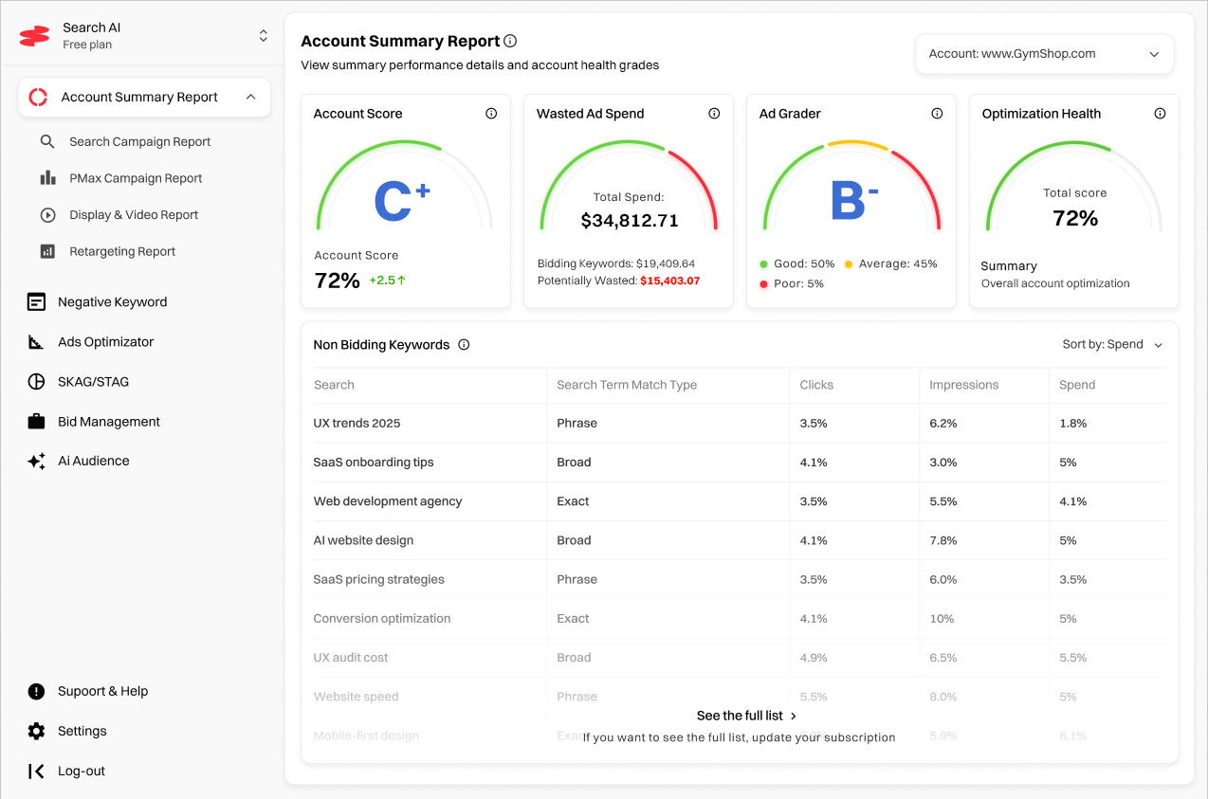Image resolution: width=1208 pixels, height=799 pixels.
Task: Click the Wasted Ad Spend info icon
Action: pos(714,114)
